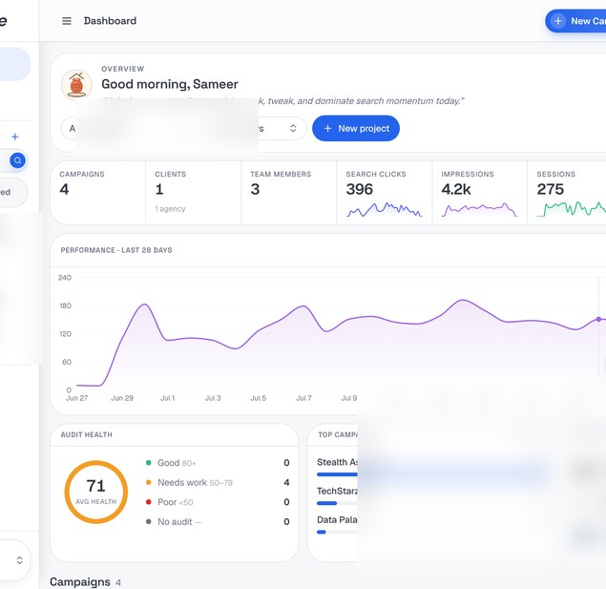Open the Campaigns stat card

point(97,193)
